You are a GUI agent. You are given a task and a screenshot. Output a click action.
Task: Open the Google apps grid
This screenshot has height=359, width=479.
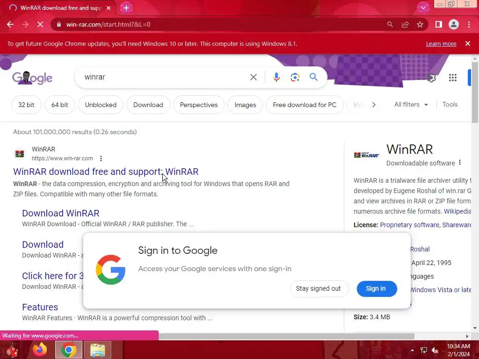(453, 78)
